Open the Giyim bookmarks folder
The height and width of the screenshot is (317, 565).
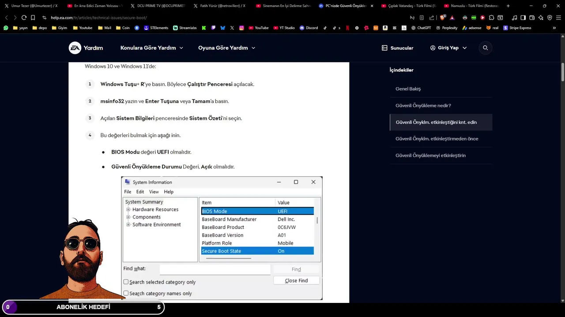[59, 28]
